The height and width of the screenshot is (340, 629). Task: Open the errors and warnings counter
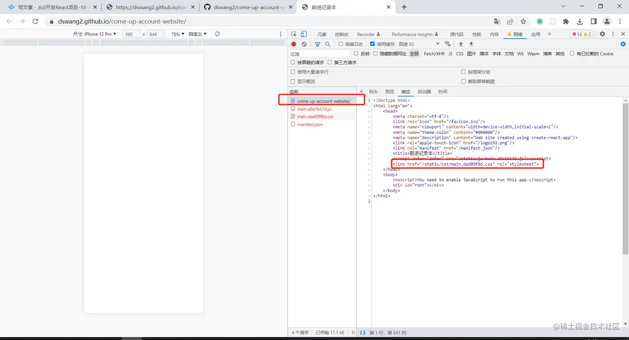pyautogui.click(x=582, y=34)
